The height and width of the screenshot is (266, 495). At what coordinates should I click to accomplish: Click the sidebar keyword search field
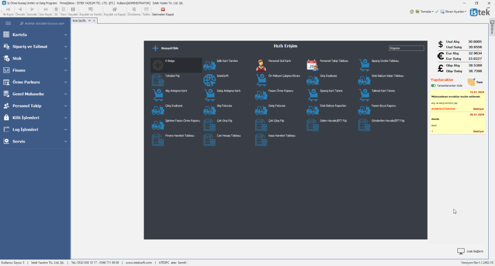tap(44, 23)
